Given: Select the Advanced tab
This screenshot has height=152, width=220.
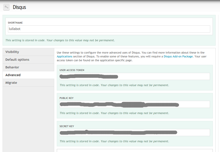Looking at the screenshot, I should point(28,75).
